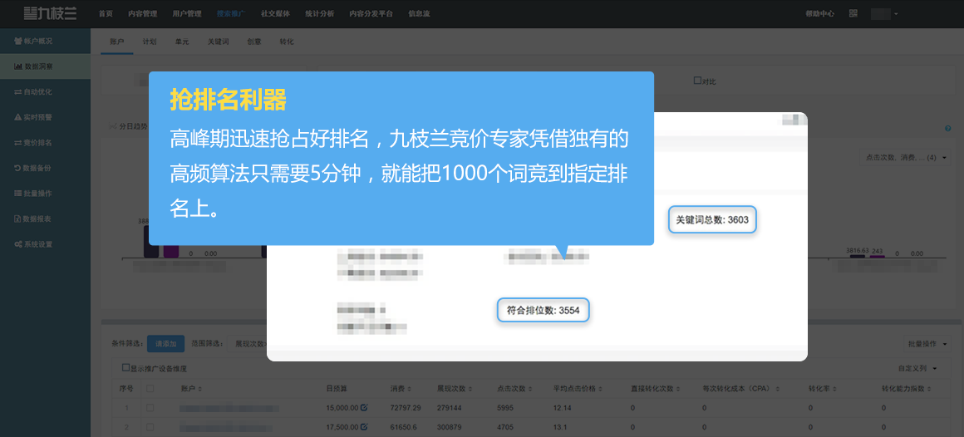
Task: Open the QR code icon in the top bar
Action: 853,13
